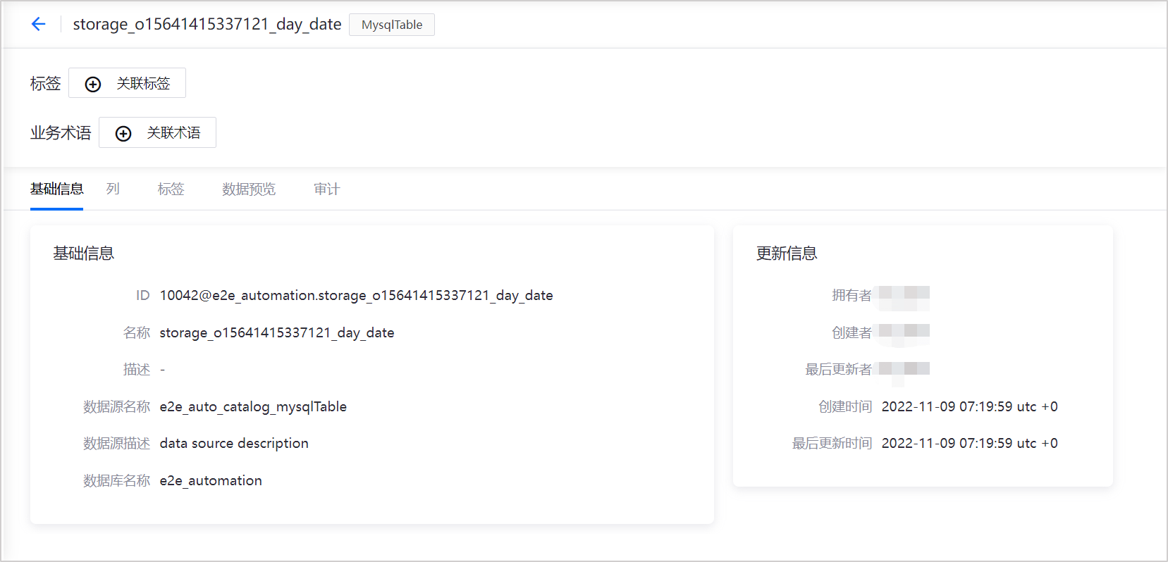Click the MysqlTable type badge
This screenshot has width=1168, height=562.
(392, 25)
